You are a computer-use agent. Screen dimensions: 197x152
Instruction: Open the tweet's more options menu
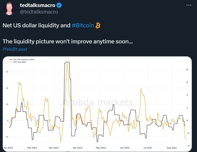190,5
